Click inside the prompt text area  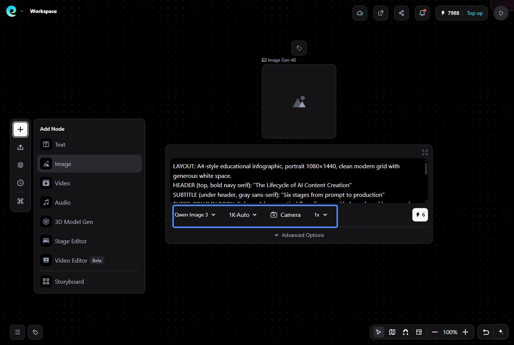click(x=297, y=180)
